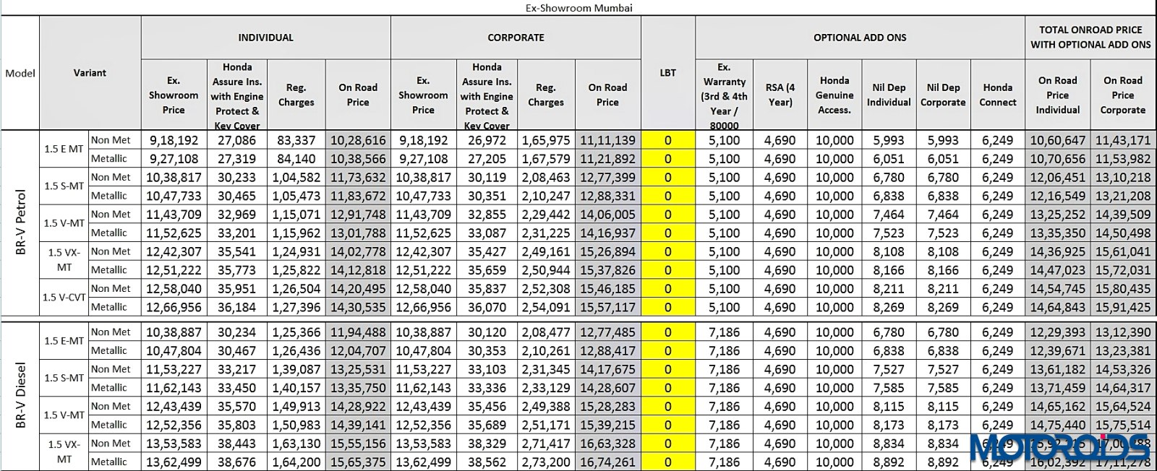Click the cell showing 15,75,514
Viewport: 1157px width, 471px height.
click(x=1123, y=425)
